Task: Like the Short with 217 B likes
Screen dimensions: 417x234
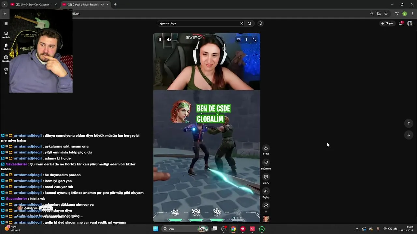Action: [266, 148]
